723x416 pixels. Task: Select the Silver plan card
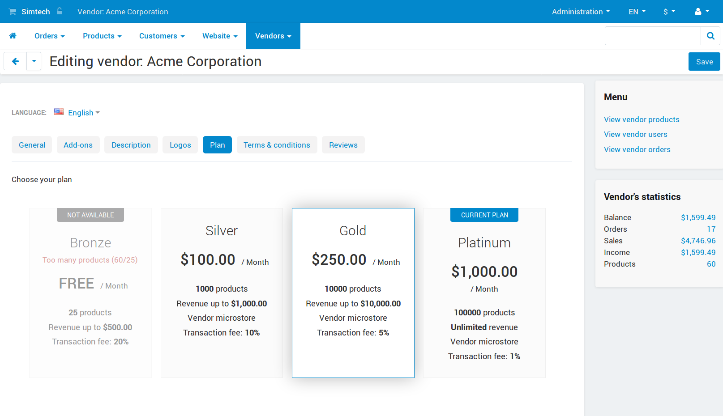click(222, 293)
